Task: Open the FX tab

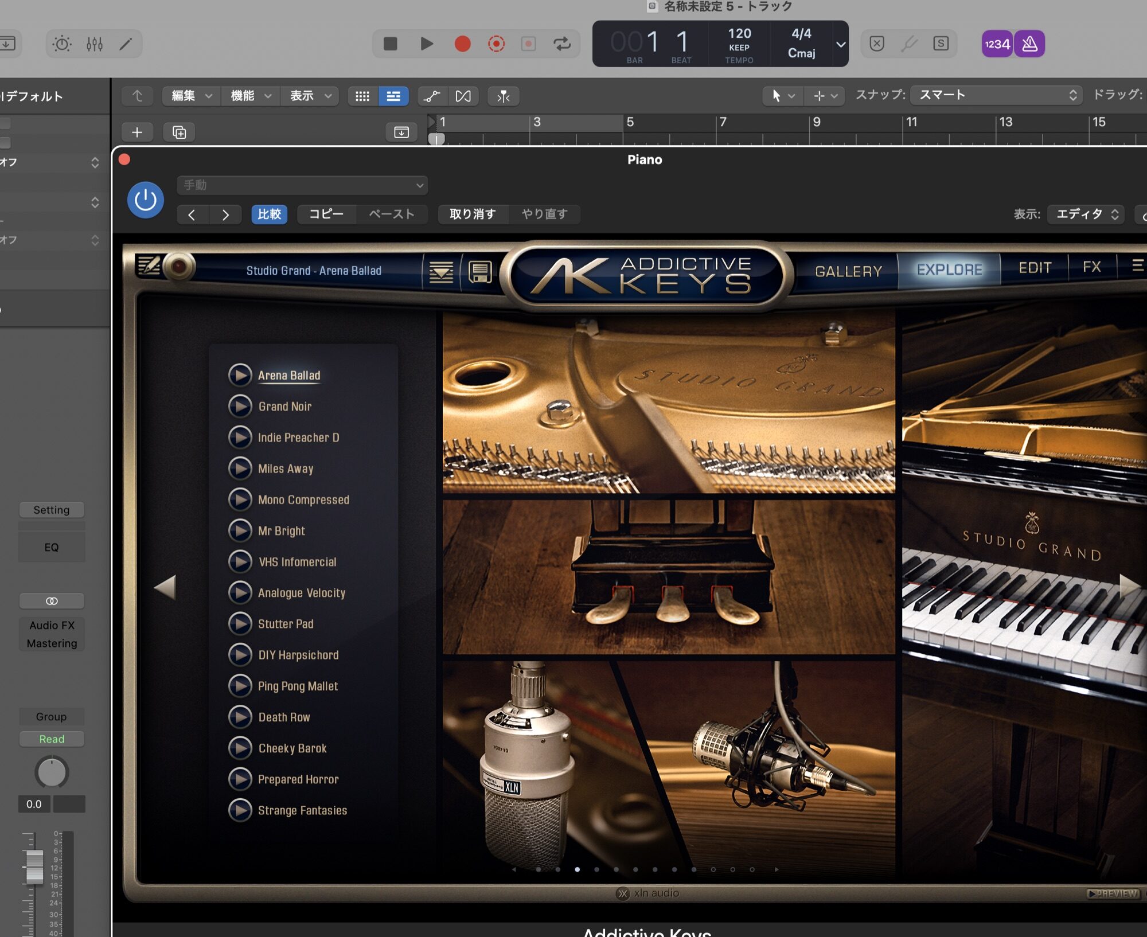Action: coord(1091,267)
